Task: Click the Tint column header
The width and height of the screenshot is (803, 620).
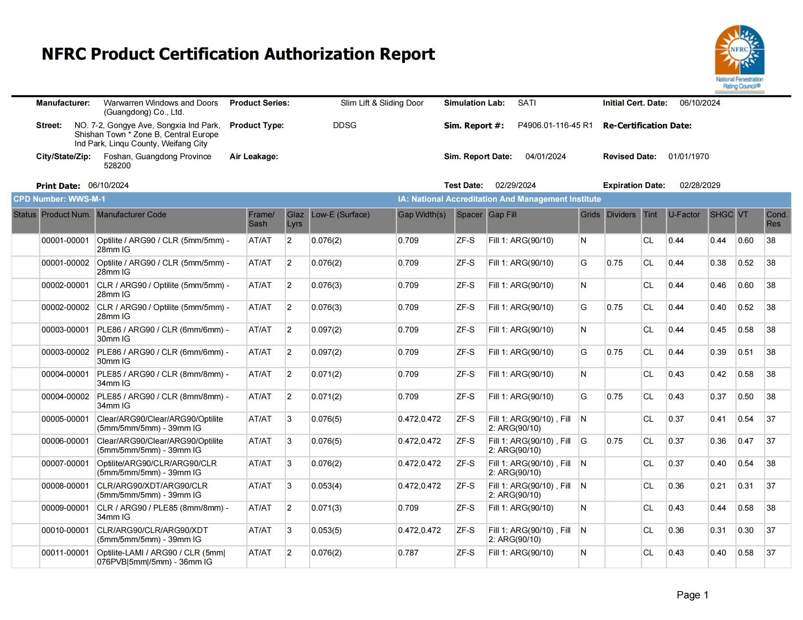Action: click(654, 220)
